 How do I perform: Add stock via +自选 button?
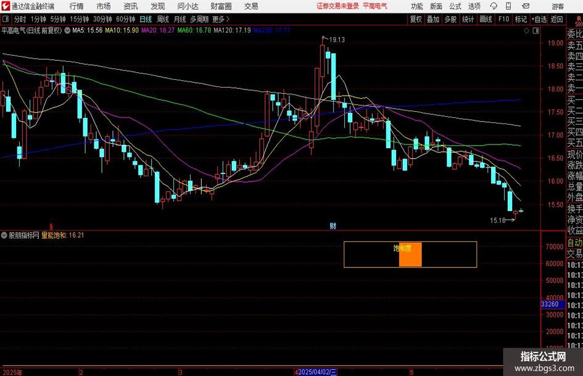539,19
